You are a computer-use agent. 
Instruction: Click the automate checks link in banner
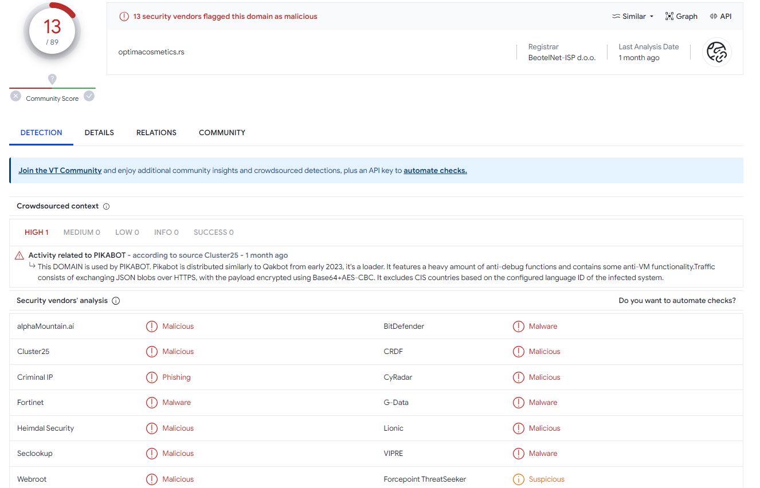coord(435,171)
